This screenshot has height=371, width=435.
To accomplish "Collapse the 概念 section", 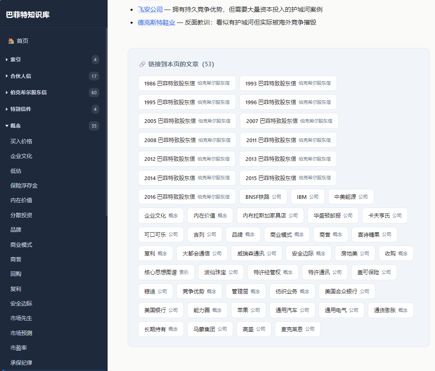I will 53,126.
